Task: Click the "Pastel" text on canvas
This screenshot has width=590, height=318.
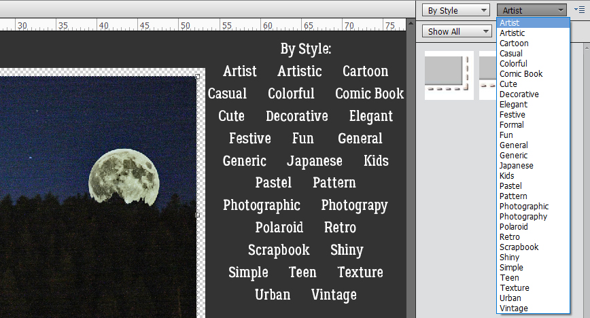Action: 273,183
